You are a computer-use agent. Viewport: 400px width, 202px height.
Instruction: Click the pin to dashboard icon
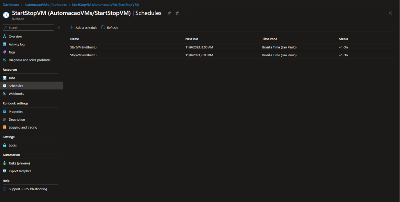point(169,13)
